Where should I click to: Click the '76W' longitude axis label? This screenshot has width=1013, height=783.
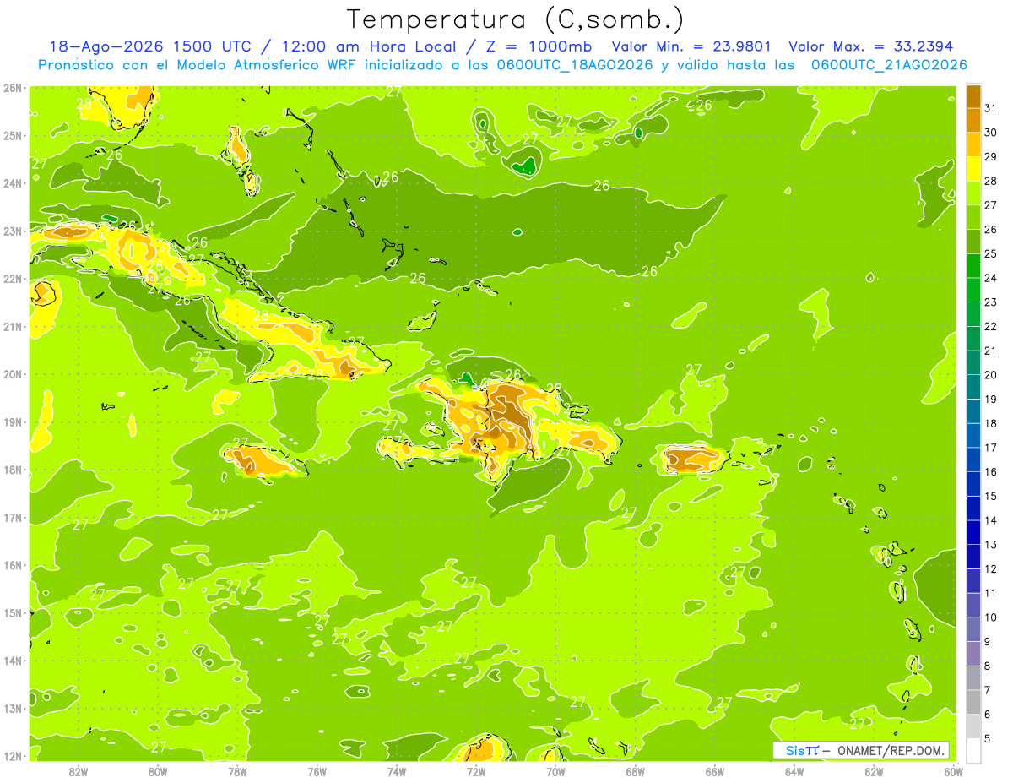coord(317,771)
